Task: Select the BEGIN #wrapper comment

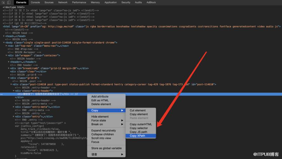Action: 24,52
